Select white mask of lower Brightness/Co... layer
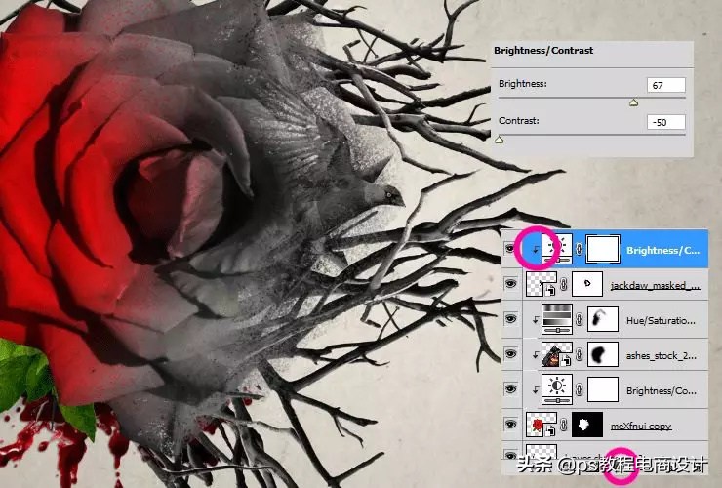 point(603,388)
